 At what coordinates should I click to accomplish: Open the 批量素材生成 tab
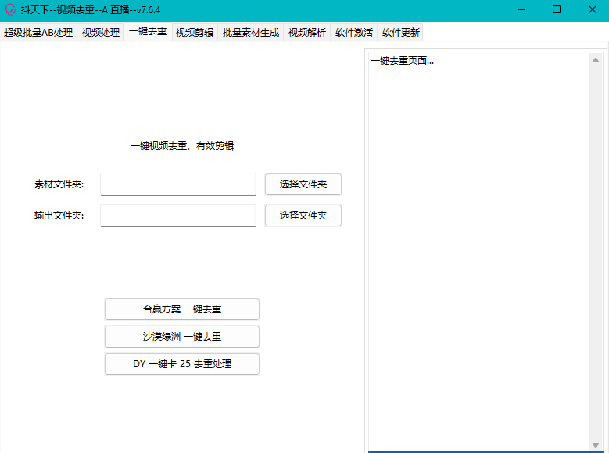coord(251,33)
